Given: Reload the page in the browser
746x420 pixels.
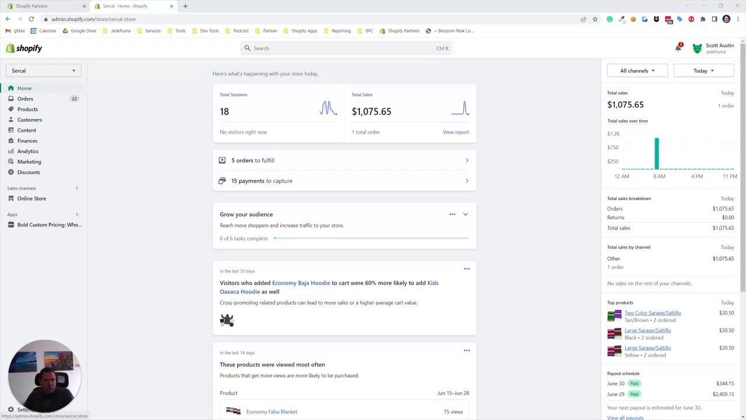Looking at the screenshot, I should 31,19.
